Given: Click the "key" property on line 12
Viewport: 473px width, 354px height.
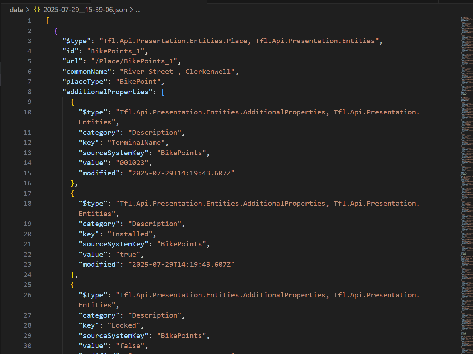Looking at the screenshot, I should coord(89,143).
